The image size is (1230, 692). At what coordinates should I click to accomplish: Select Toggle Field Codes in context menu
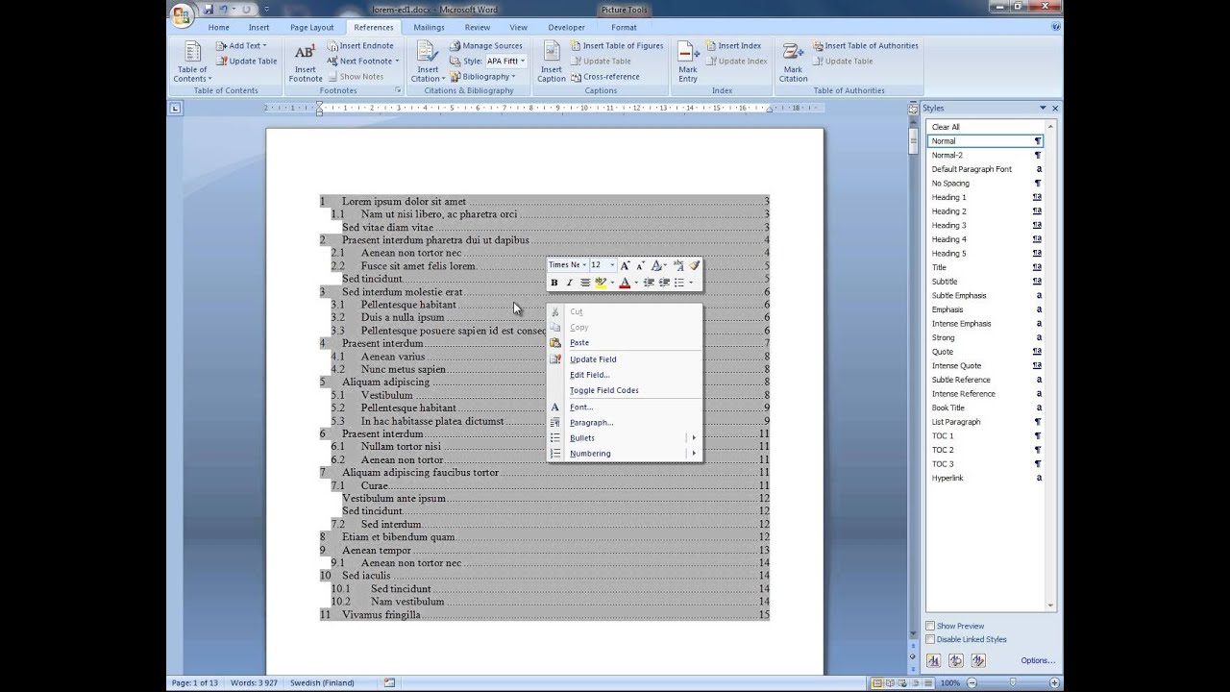tap(625, 390)
